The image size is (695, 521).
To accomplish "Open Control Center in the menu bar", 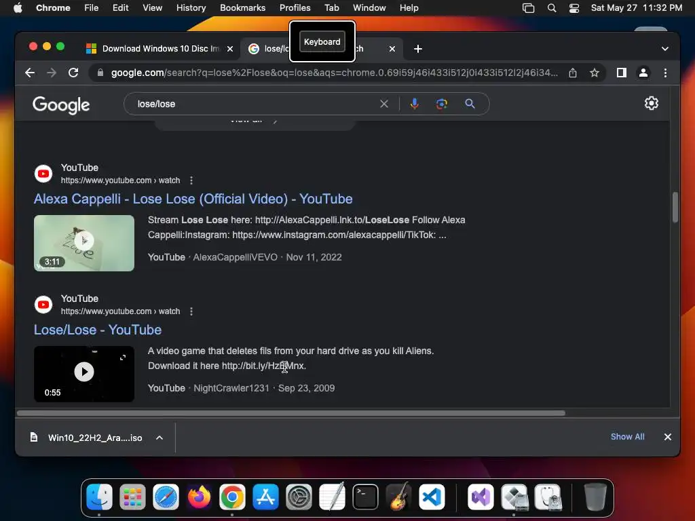I will [x=574, y=8].
